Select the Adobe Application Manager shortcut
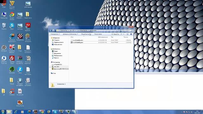 pos(28,27)
